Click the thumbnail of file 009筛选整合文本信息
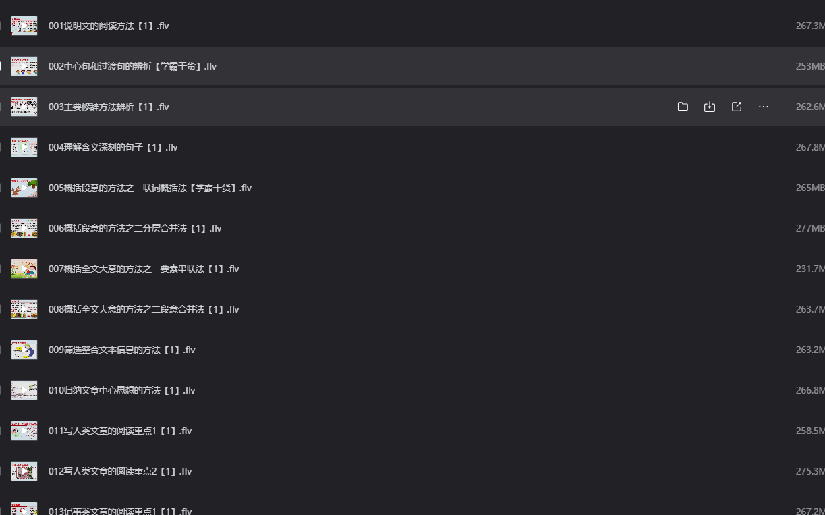The height and width of the screenshot is (515, 825). [x=24, y=350]
